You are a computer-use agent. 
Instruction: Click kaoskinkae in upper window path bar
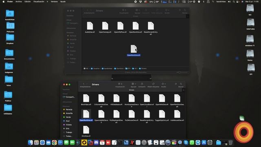coord(107,69)
